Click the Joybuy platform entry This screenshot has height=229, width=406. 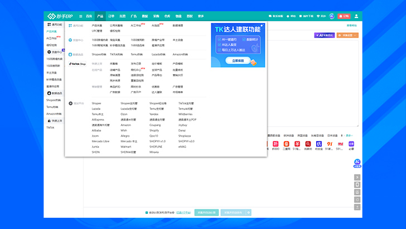[183, 125]
